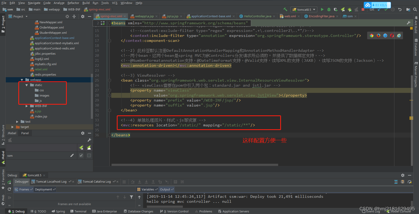Close the web.xml editor tab
419x214 pixels.
click(299, 16)
